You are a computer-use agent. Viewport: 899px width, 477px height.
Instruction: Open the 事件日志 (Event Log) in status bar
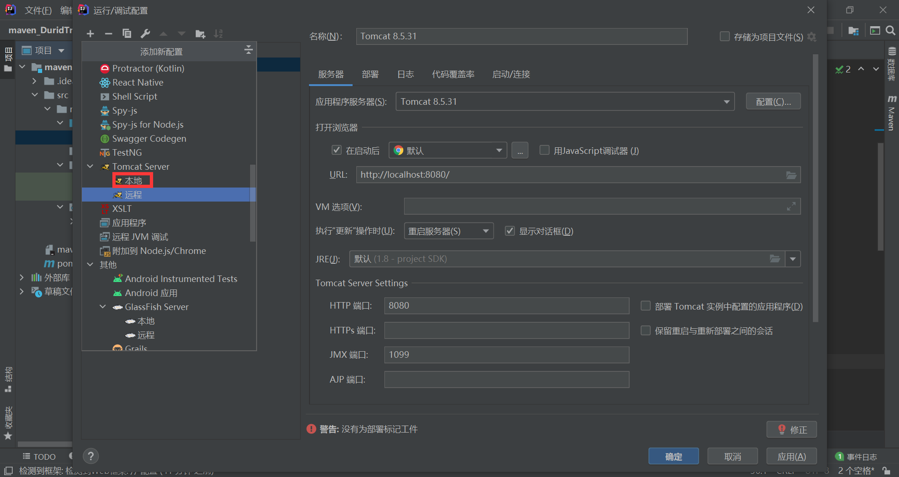pyautogui.click(x=856, y=456)
